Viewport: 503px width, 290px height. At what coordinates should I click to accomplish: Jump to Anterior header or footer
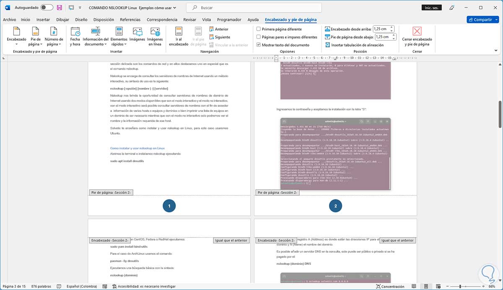pyautogui.click(x=219, y=29)
